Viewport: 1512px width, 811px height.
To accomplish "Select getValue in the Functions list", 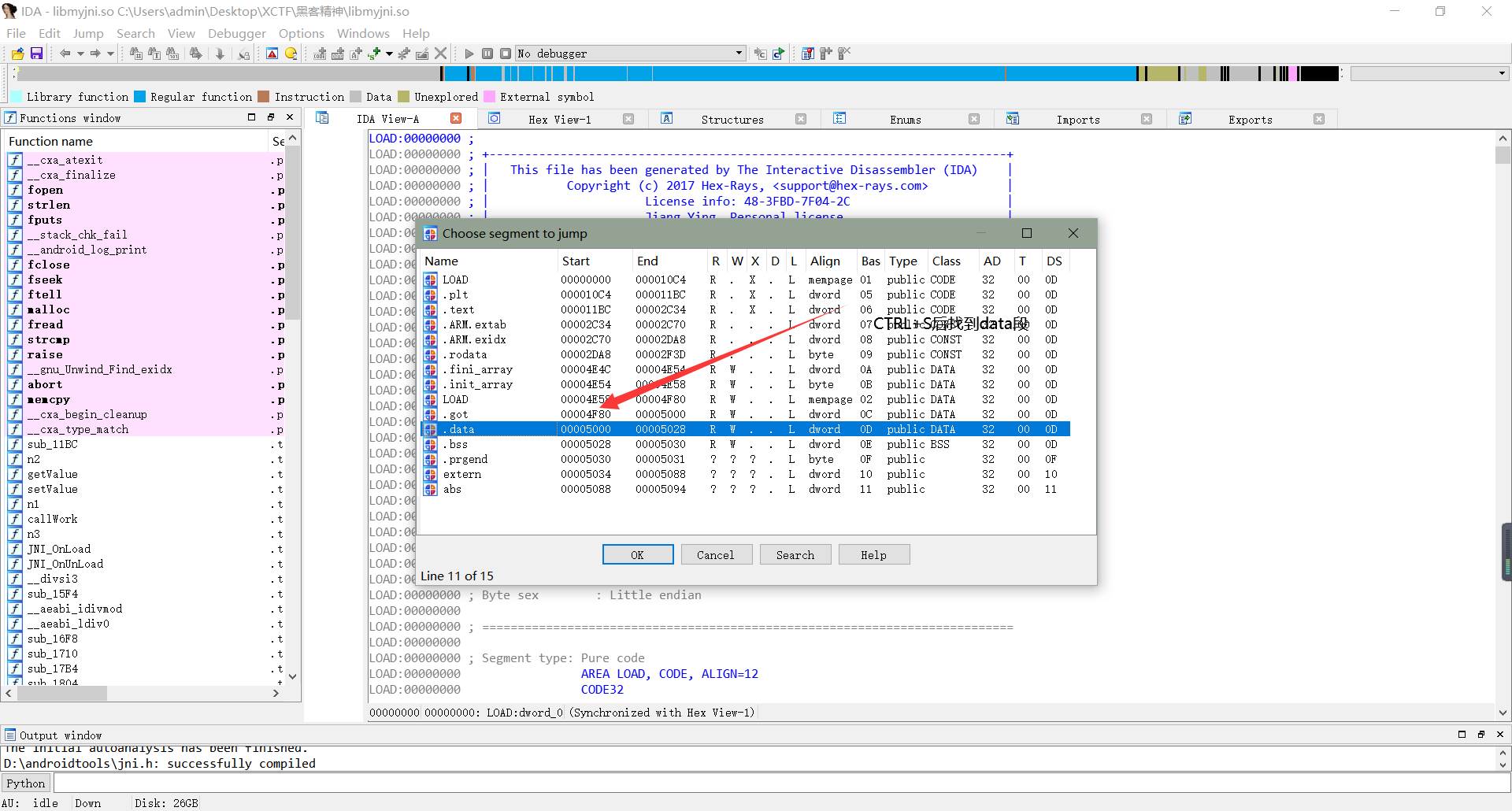I will click(x=146, y=474).
